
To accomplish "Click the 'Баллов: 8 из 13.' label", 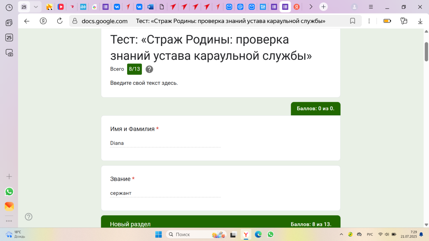I will coord(311,224).
